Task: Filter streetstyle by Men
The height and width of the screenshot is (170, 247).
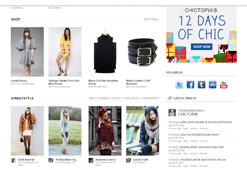Action: (92, 98)
